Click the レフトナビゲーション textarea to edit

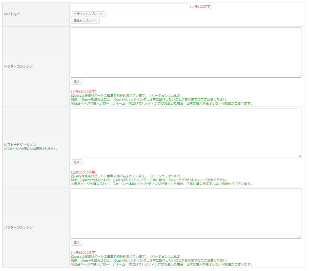(186, 133)
